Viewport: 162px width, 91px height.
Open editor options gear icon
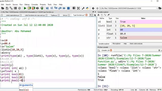click(x=95, y=15)
